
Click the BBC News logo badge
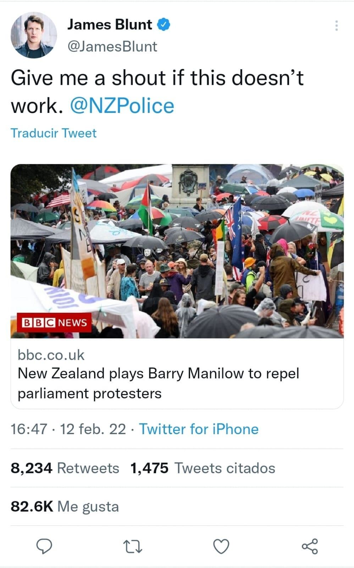pos(54,322)
